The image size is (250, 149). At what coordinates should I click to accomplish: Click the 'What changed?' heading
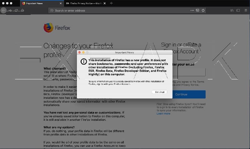(x=55, y=68)
